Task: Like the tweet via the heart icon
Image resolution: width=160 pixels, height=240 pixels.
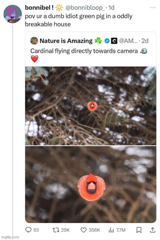Action: click(84, 230)
